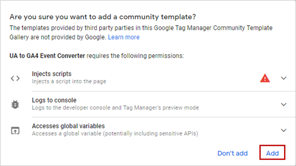
Task: Click the code brackets icon for Injects scripts
Action: [x=15, y=78]
